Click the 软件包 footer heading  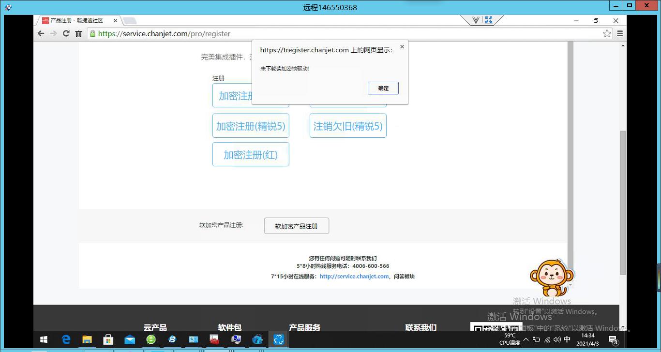click(229, 327)
